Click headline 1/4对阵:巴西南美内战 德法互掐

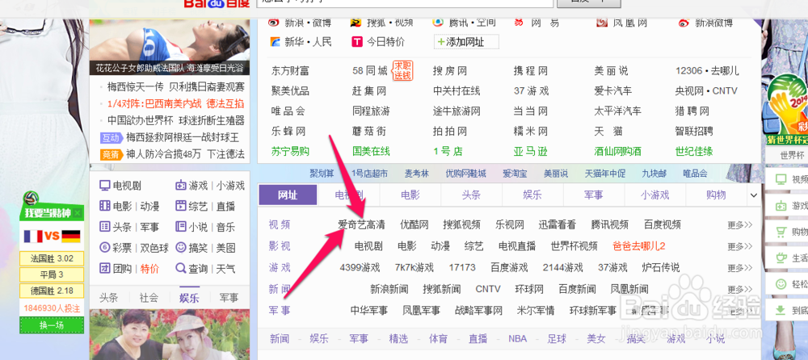pyautogui.click(x=175, y=104)
